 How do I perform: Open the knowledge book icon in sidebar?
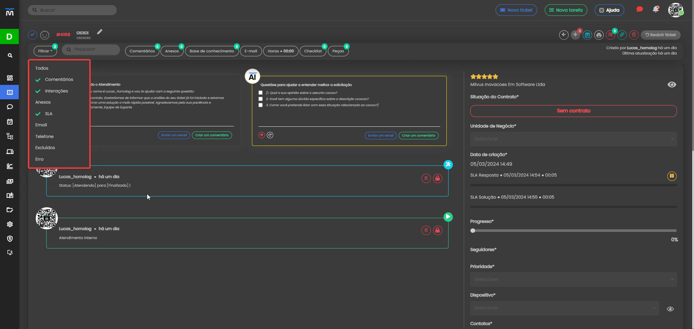[10, 195]
